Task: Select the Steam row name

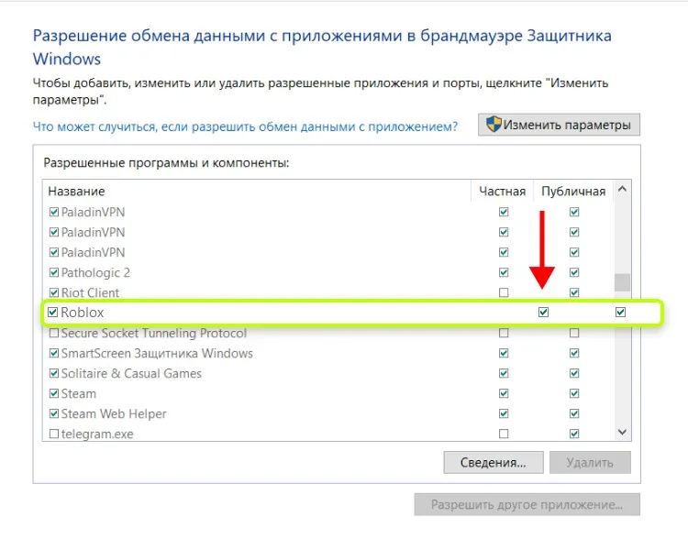Action: click(x=79, y=394)
